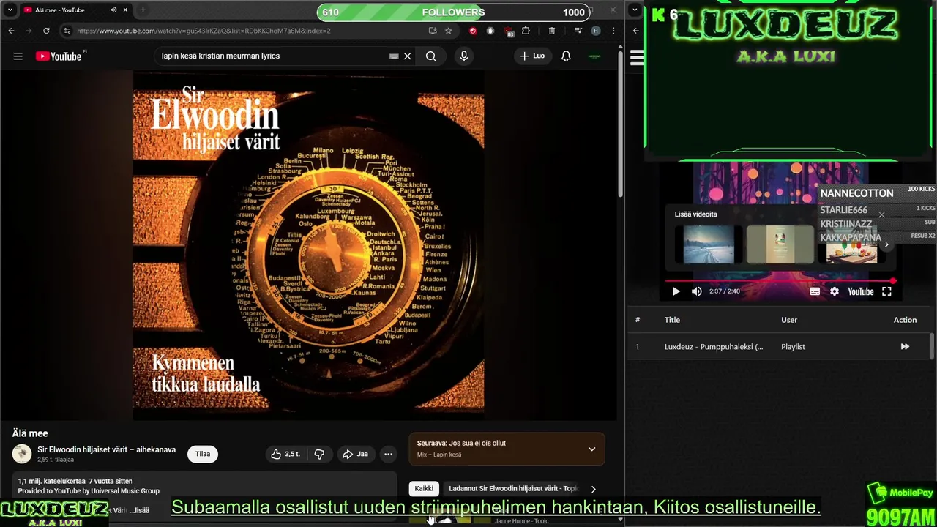Like the video with thumbs up
This screenshot has width=937, height=527.
click(x=285, y=454)
